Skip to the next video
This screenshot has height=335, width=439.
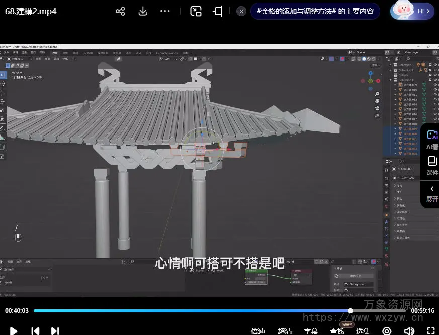pyautogui.click(x=55, y=331)
